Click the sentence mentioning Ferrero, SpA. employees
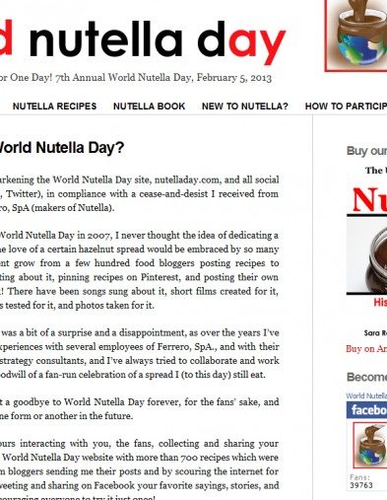This screenshot has height=500, width=387. tap(139, 346)
